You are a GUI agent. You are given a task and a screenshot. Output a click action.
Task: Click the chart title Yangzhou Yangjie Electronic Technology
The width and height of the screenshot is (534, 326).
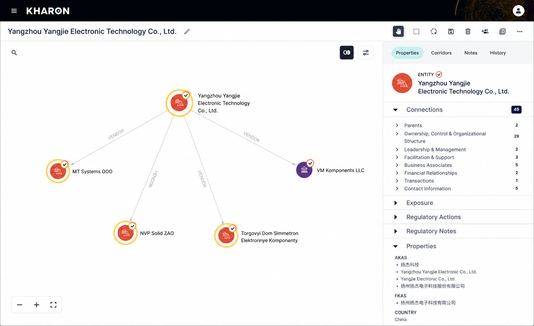click(x=92, y=31)
